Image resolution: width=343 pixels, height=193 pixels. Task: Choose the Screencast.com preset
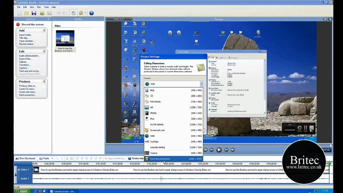[174, 130]
